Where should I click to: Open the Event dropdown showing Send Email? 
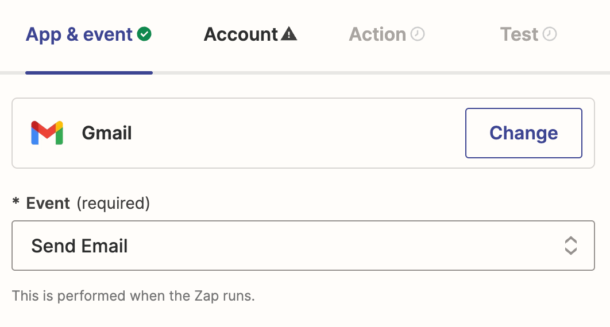[303, 246]
